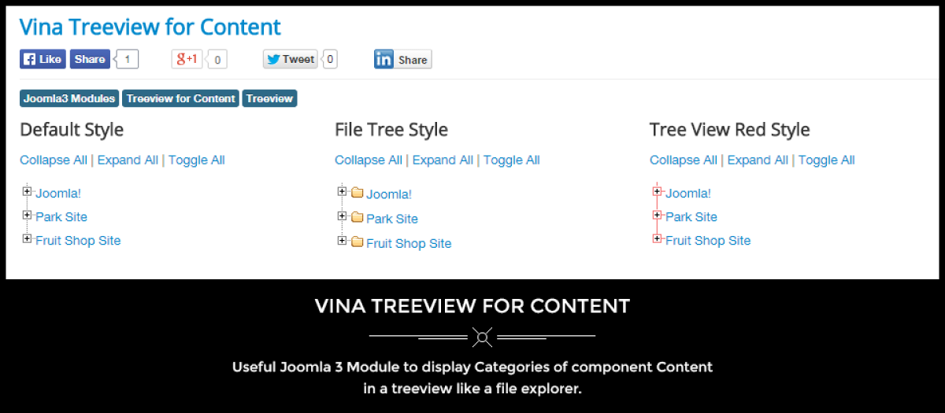Click Collapse All under Tree View Red Style

(684, 160)
